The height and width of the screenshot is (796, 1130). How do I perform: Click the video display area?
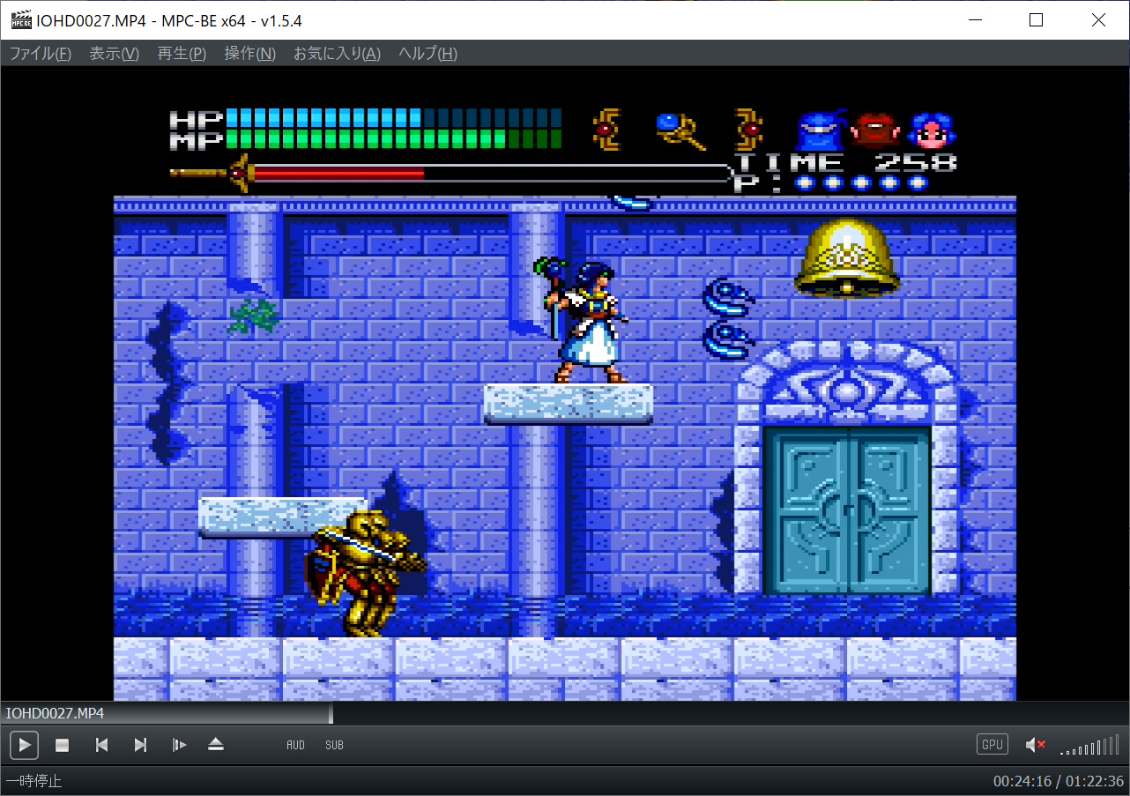coord(564,384)
